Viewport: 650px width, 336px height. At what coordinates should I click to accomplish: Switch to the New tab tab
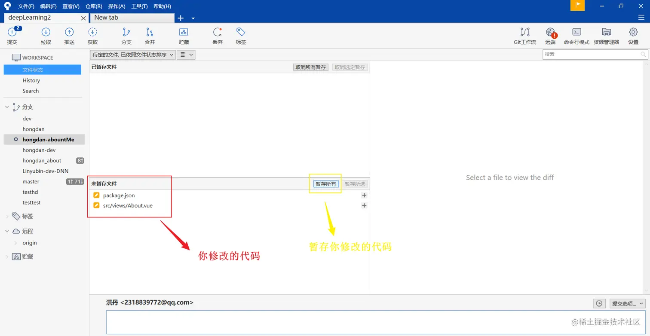click(132, 18)
